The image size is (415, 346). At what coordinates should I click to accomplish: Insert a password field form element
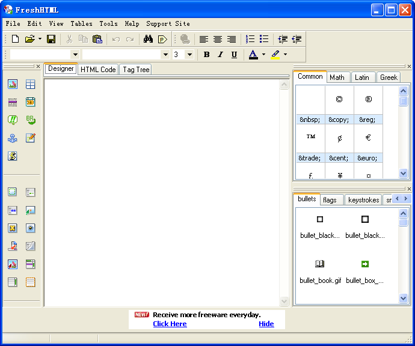[13, 210]
